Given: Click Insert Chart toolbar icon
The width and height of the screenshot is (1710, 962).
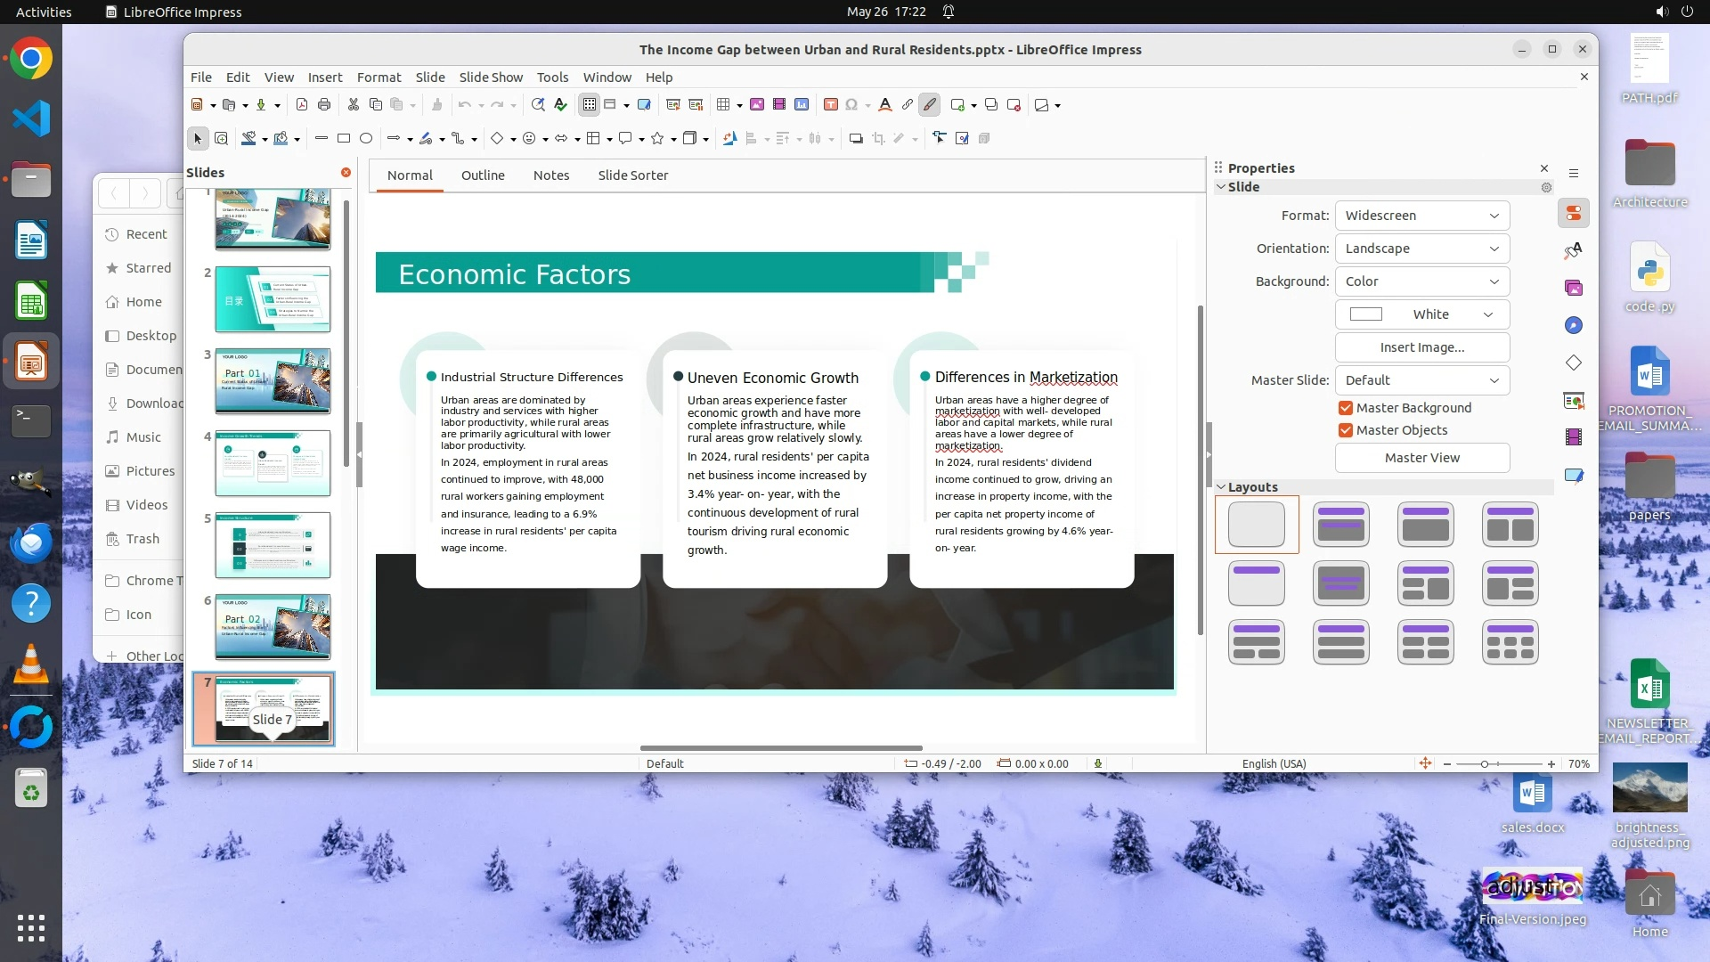Looking at the screenshot, I should click(802, 105).
